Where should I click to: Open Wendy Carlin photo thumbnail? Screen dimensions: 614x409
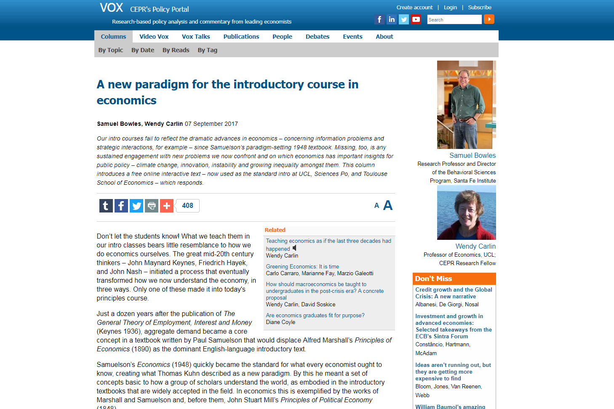pyautogui.click(x=467, y=212)
